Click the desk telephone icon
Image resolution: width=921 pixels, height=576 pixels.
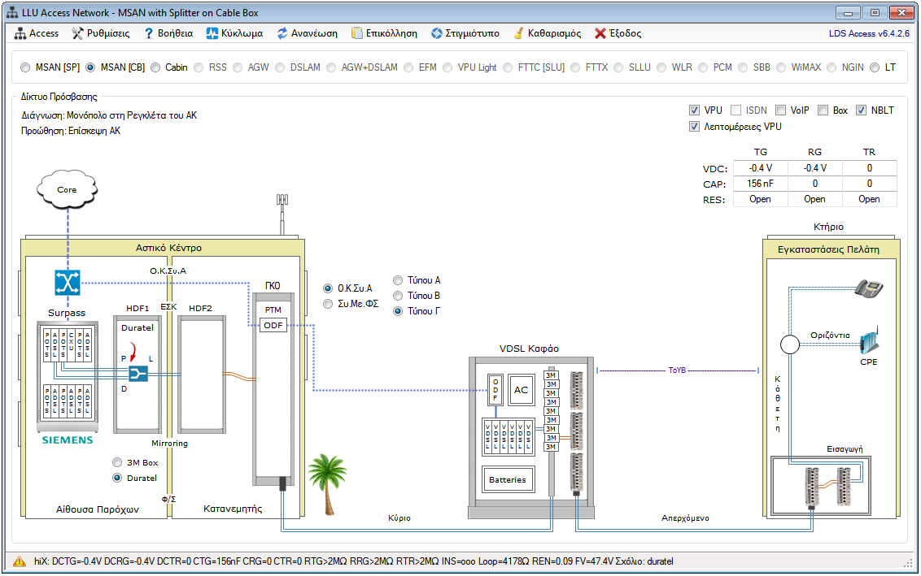[x=869, y=288]
